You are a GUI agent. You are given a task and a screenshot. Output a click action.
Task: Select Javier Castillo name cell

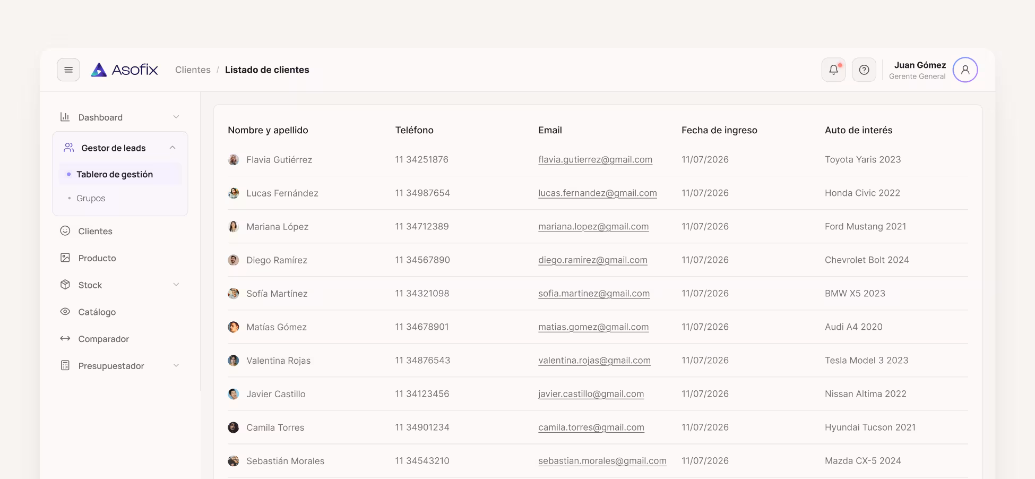click(276, 394)
